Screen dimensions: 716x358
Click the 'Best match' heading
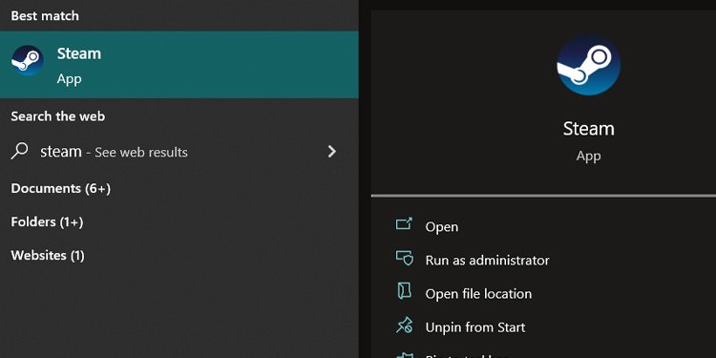(x=45, y=16)
